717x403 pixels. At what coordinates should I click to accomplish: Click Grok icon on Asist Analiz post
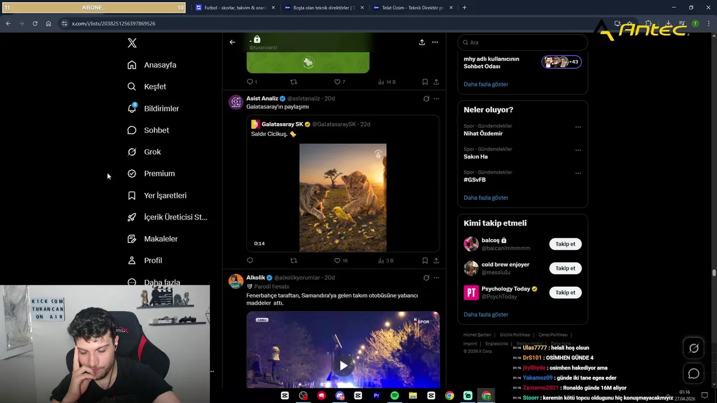pos(426,99)
